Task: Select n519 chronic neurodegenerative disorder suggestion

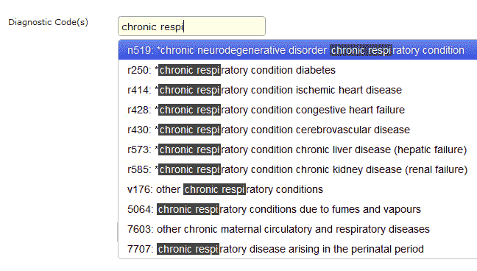Action: tap(297, 50)
